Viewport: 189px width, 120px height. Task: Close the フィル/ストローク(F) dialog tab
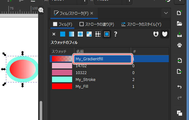[92, 13]
